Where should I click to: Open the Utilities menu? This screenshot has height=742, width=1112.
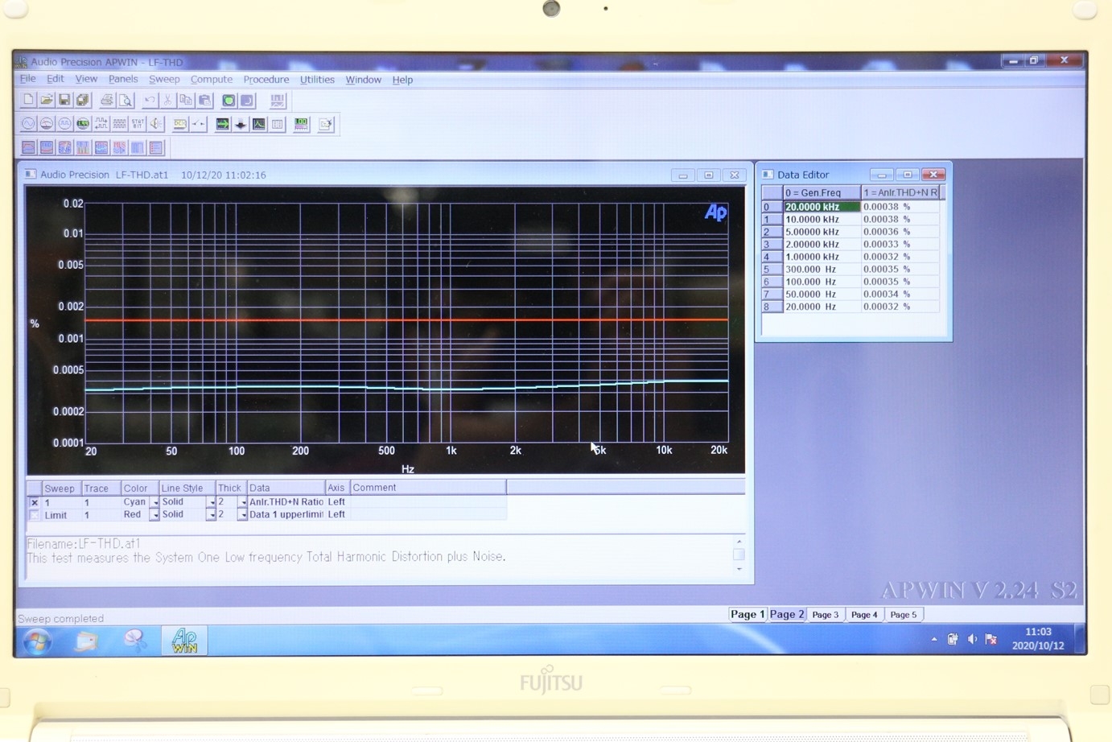coord(317,80)
